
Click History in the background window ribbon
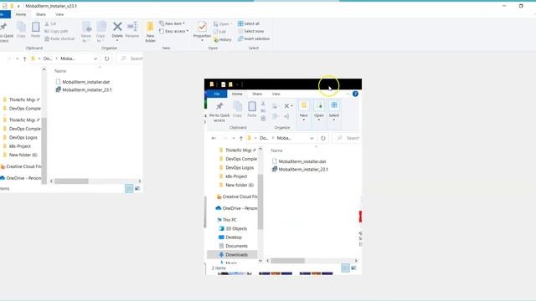point(223,39)
